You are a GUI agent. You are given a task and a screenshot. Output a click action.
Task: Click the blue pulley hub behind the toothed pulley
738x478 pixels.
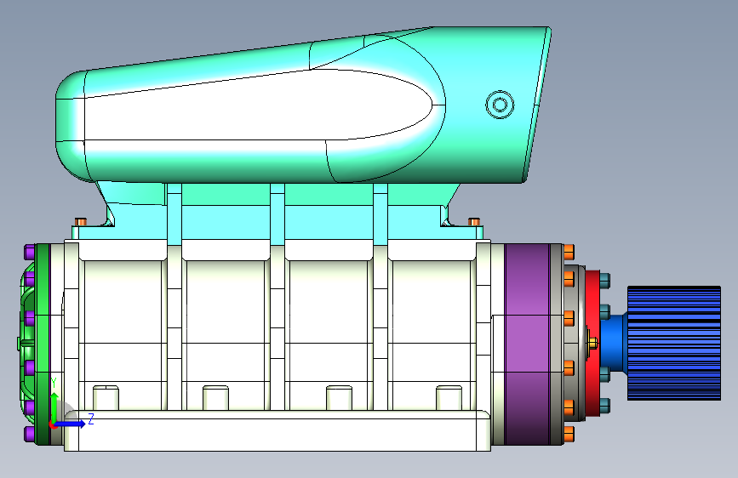pos(614,343)
